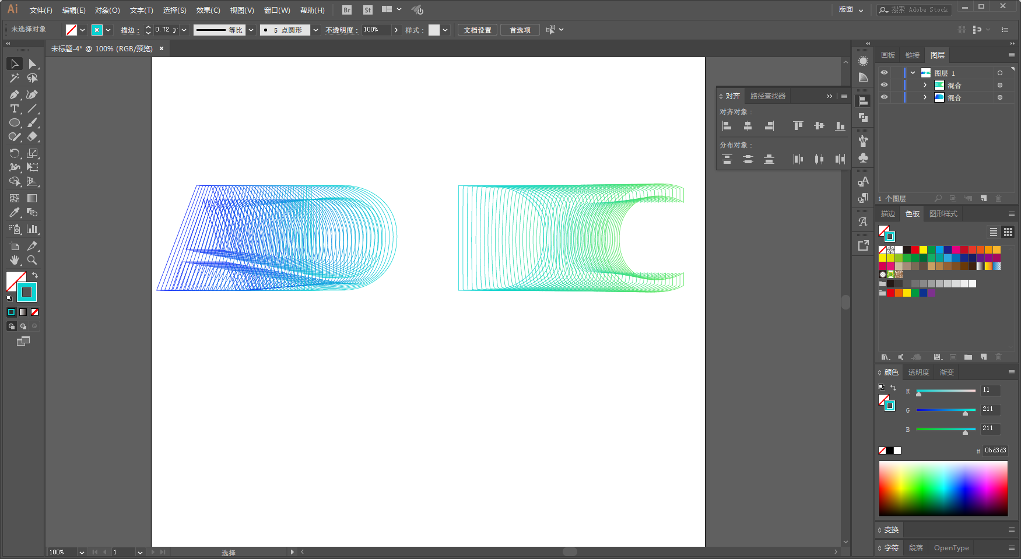Click vertical align top in Align panel
1021x559 pixels.
tap(798, 126)
